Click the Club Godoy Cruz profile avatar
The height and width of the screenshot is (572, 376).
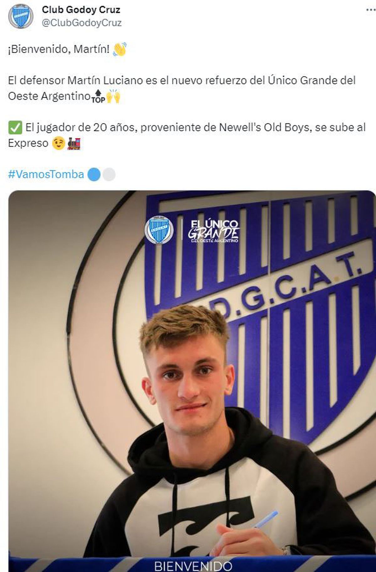[x=21, y=16]
